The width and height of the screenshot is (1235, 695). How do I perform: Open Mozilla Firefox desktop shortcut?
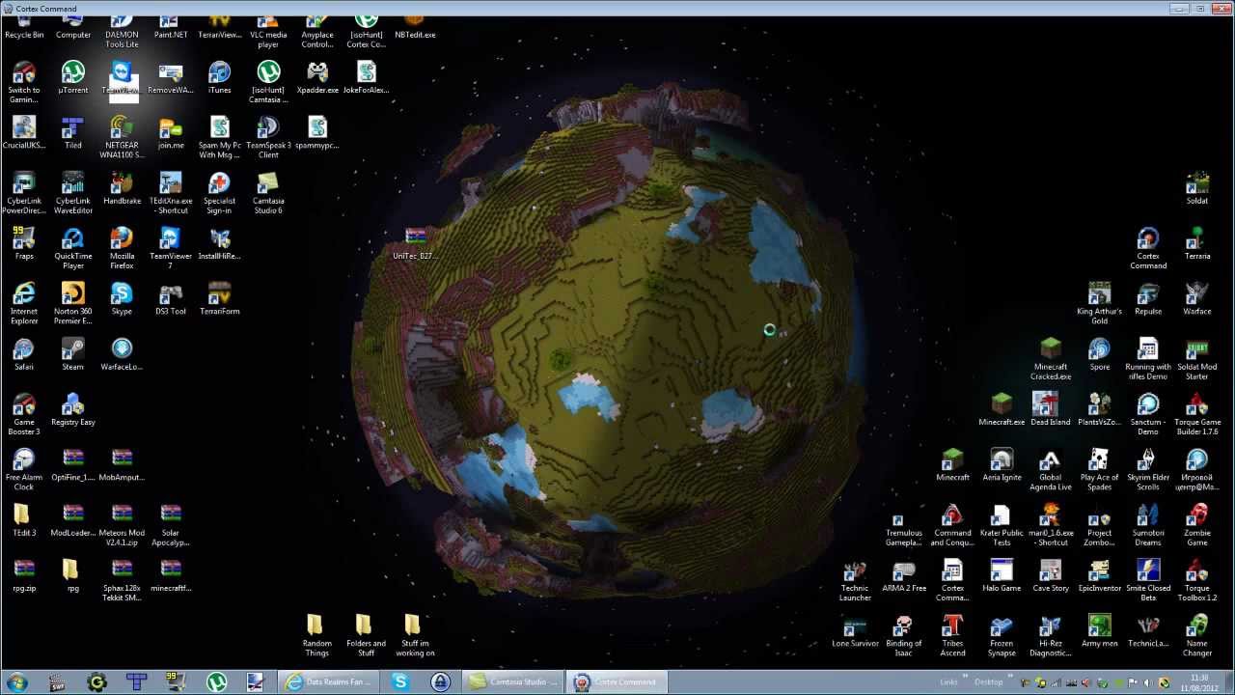(122, 248)
